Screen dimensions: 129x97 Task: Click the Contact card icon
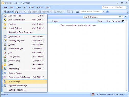point(5,45)
